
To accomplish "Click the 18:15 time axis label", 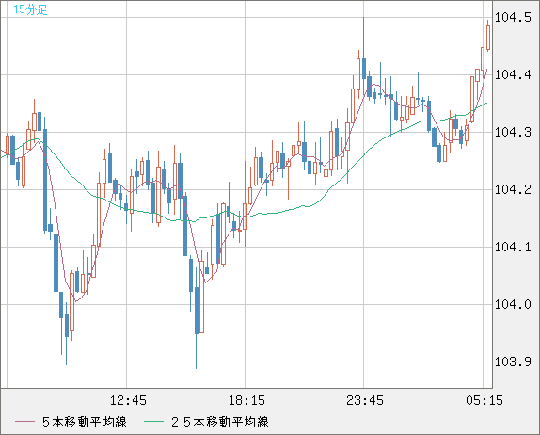I will [x=246, y=400].
